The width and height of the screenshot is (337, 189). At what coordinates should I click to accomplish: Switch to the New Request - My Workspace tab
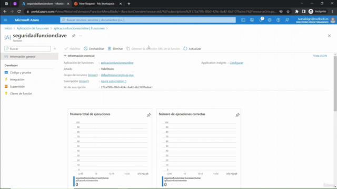[97, 4]
